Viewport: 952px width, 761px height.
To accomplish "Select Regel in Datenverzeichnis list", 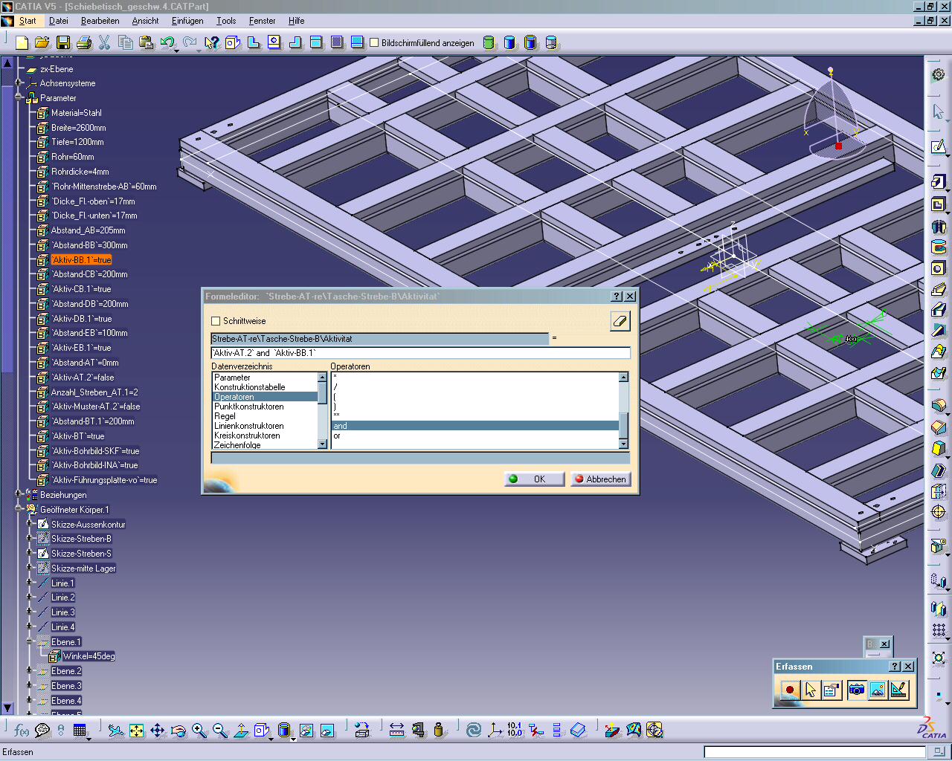I will [x=265, y=416].
